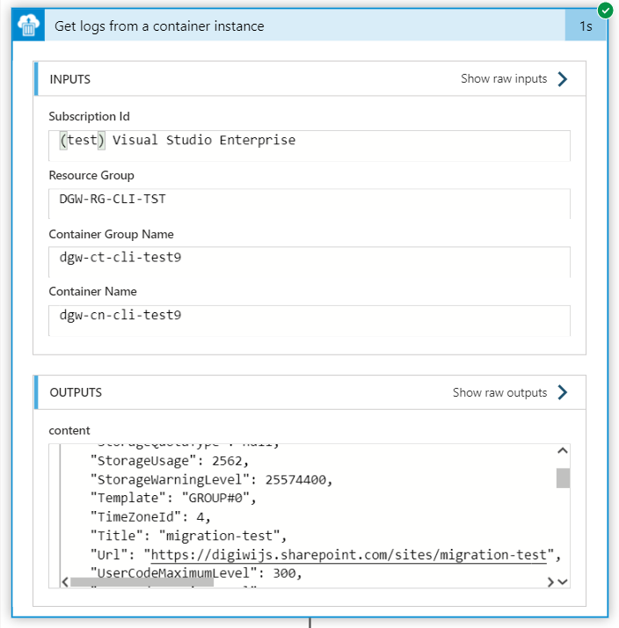Click the Show raw outputs link
Viewport: 619px width, 628px height.
[x=499, y=392]
